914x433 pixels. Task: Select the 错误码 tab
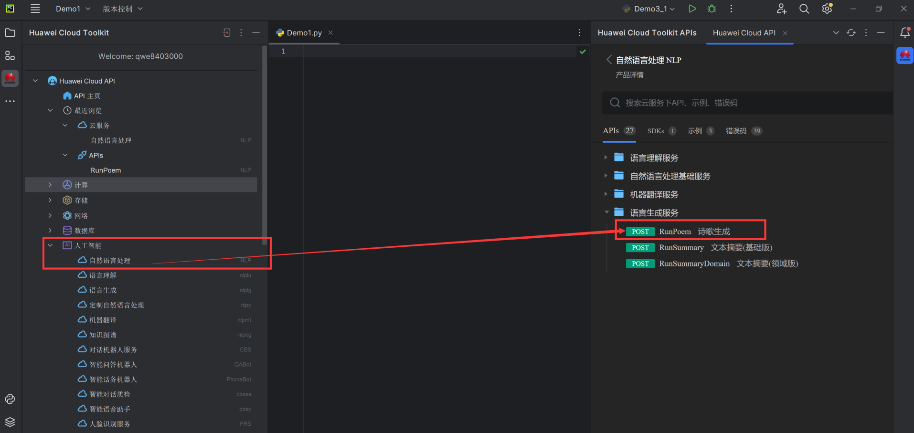[744, 131]
